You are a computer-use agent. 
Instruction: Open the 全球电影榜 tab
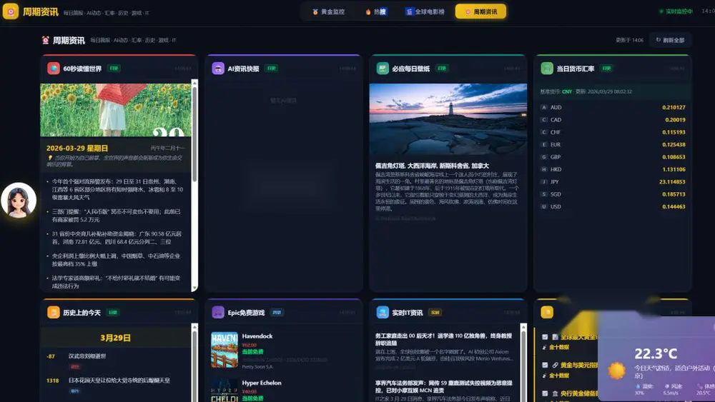click(425, 12)
